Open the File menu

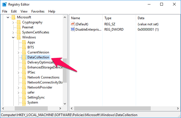5,11
